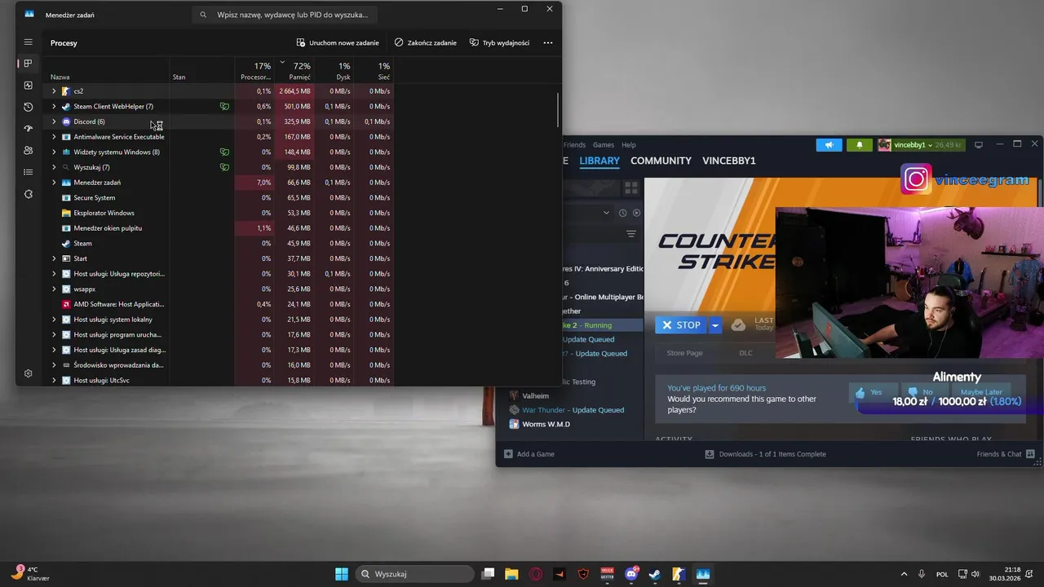Click the Windows Start button
This screenshot has width=1044, height=587.
click(x=342, y=574)
